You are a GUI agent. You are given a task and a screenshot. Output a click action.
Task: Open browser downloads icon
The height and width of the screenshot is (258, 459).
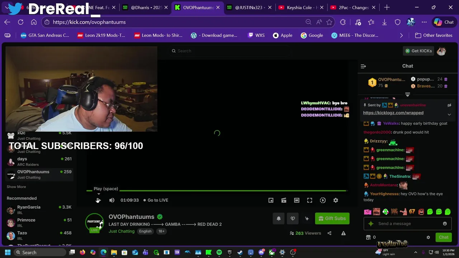(x=384, y=22)
